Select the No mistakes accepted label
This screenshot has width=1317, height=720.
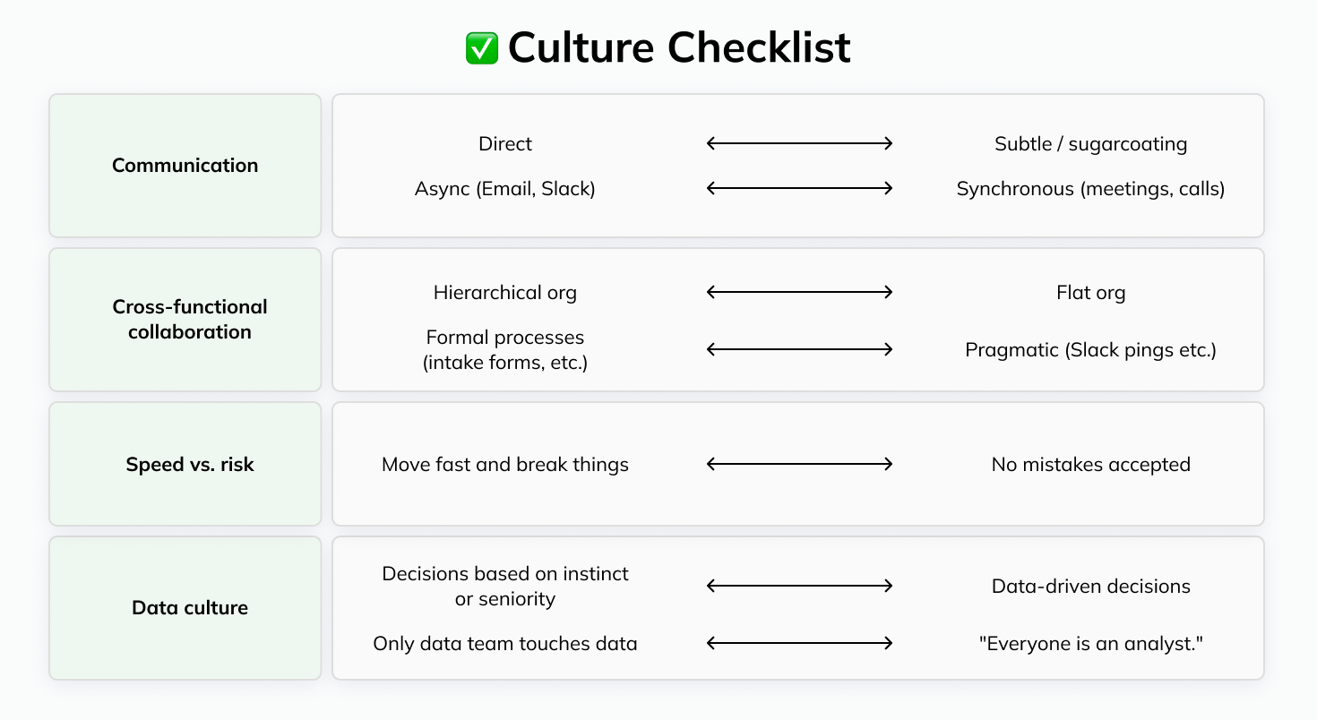pyautogui.click(x=1091, y=465)
